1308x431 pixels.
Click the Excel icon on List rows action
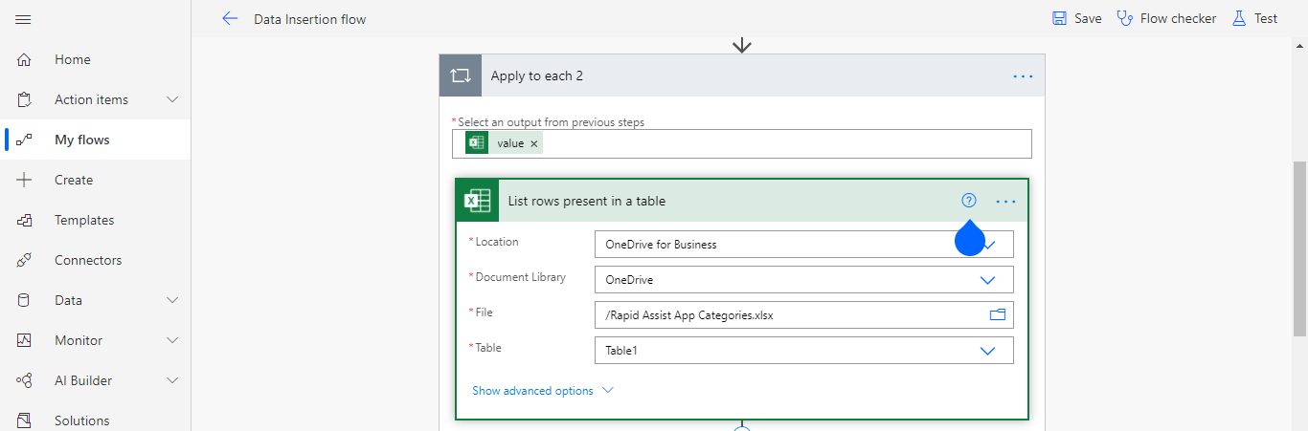[477, 201]
